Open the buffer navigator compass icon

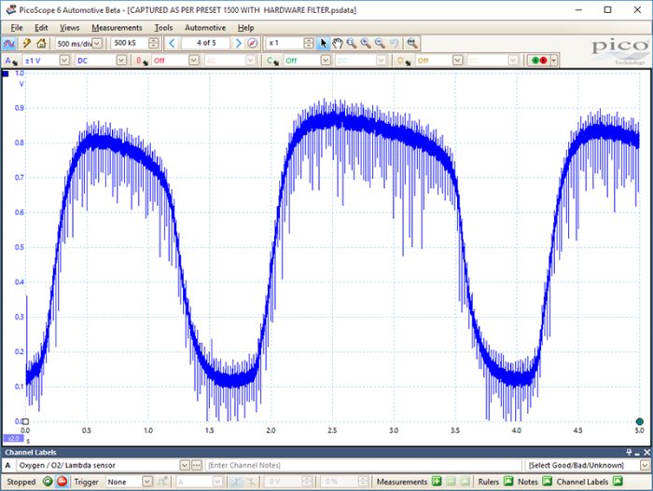(x=252, y=43)
